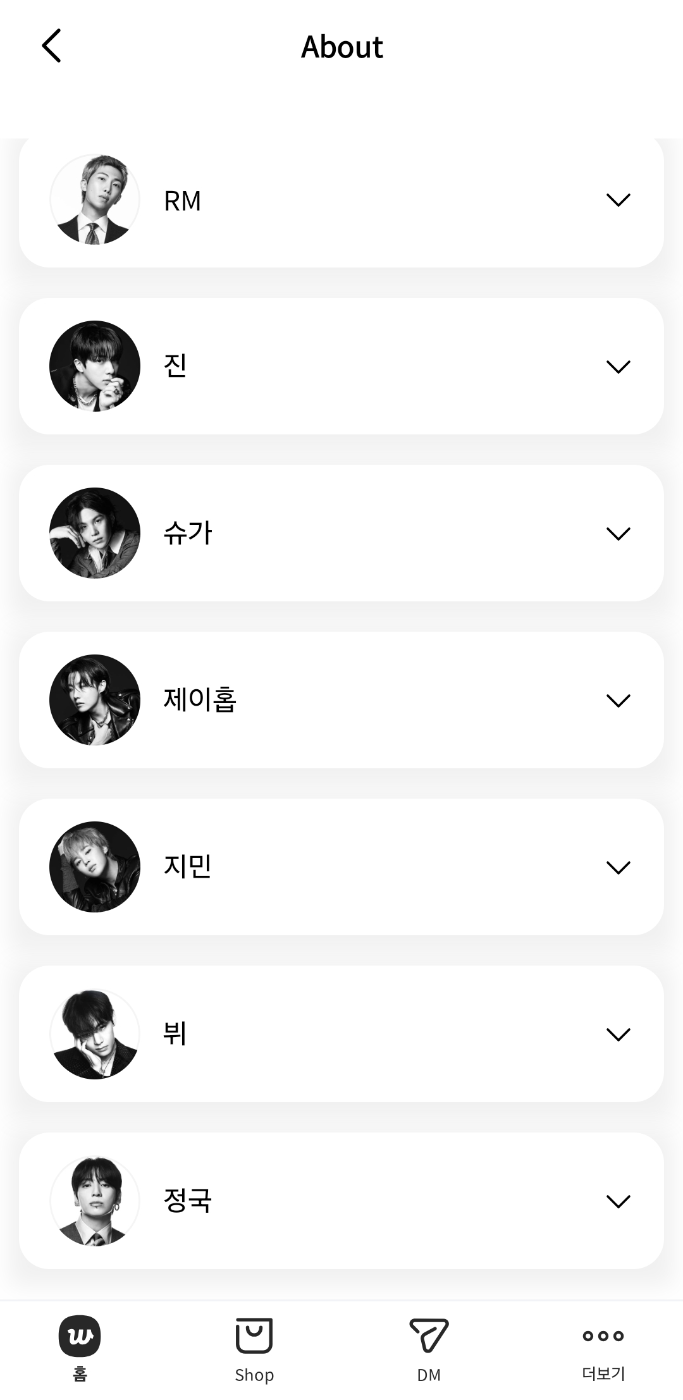Open the DM paper plane icon
Image resolution: width=683 pixels, height=1400 pixels.
tap(429, 1335)
